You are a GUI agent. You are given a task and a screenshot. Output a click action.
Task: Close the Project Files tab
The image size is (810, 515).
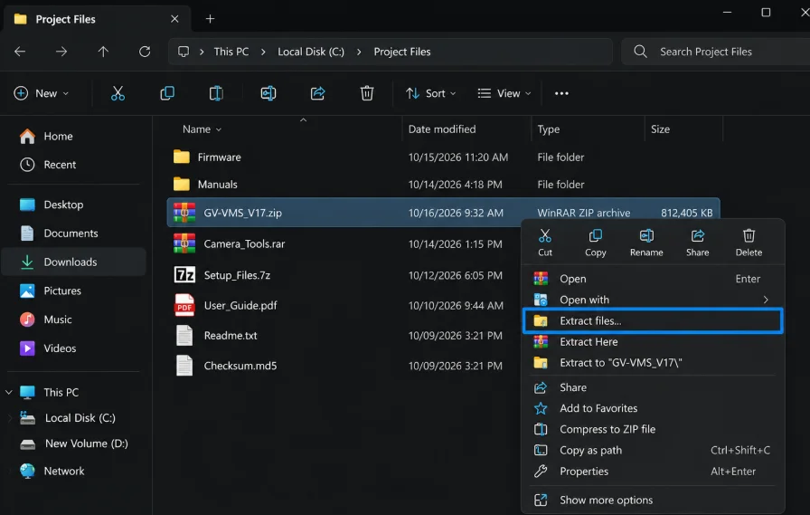174,19
